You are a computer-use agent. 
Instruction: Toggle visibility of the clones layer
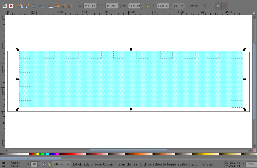pyautogui.click(x=44, y=164)
